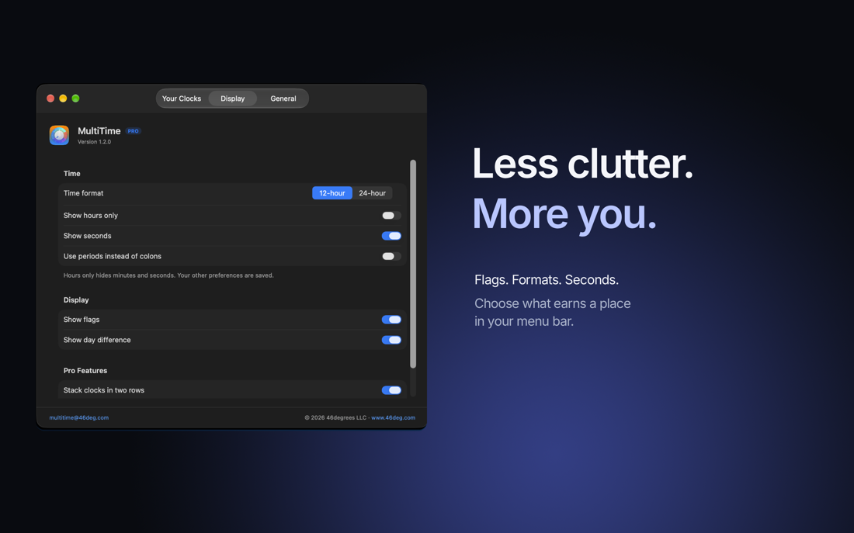Choose 24-hour time format
Viewport: 854px width, 533px height.
(x=372, y=193)
